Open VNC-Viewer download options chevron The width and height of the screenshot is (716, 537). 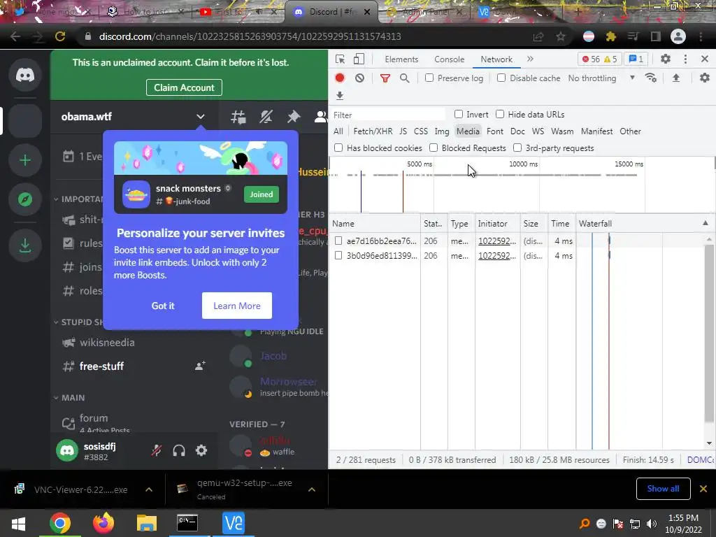(x=149, y=489)
